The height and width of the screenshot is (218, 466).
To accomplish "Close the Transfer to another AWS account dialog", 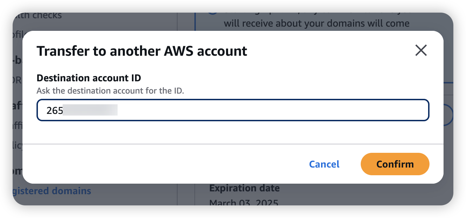I will point(421,50).
